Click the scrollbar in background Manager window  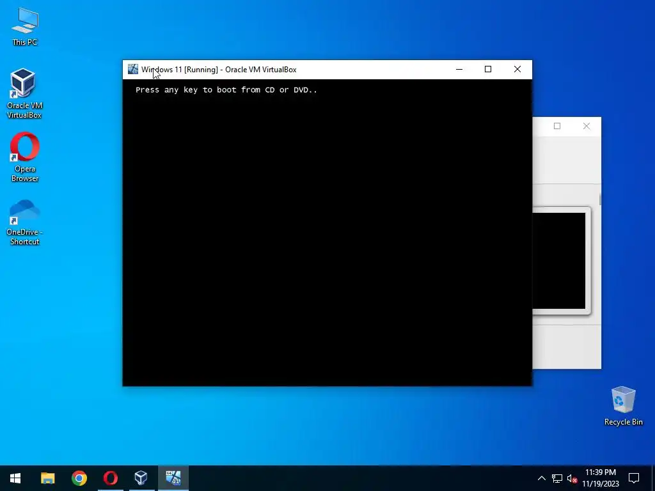[x=600, y=199]
